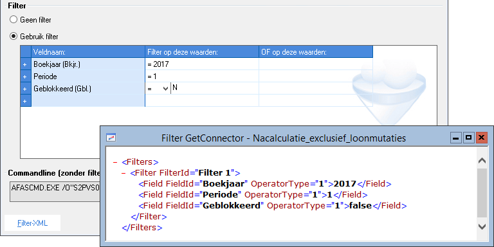Select the 'Geen filter' radio button

[14, 20]
